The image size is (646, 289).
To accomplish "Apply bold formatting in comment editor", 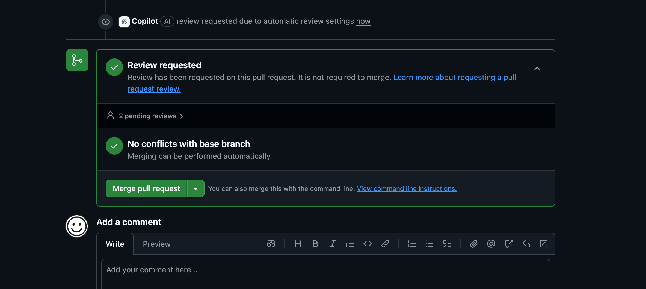I will [x=315, y=244].
